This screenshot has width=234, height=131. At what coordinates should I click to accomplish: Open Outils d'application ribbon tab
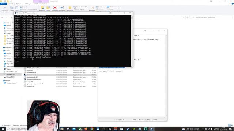coord(41,4)
